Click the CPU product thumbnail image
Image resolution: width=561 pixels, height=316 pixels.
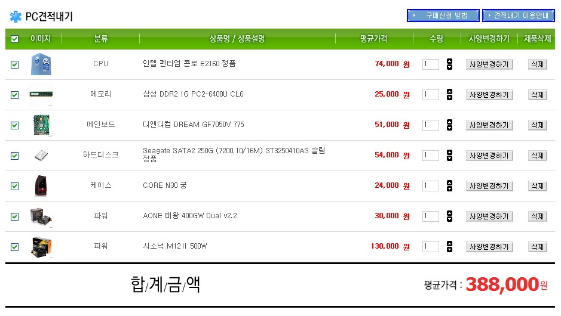tap(41, 64)
